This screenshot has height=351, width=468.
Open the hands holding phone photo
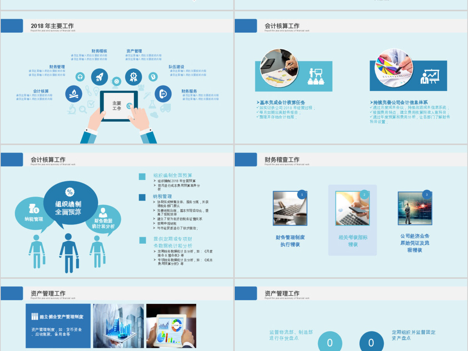[353, 208]
